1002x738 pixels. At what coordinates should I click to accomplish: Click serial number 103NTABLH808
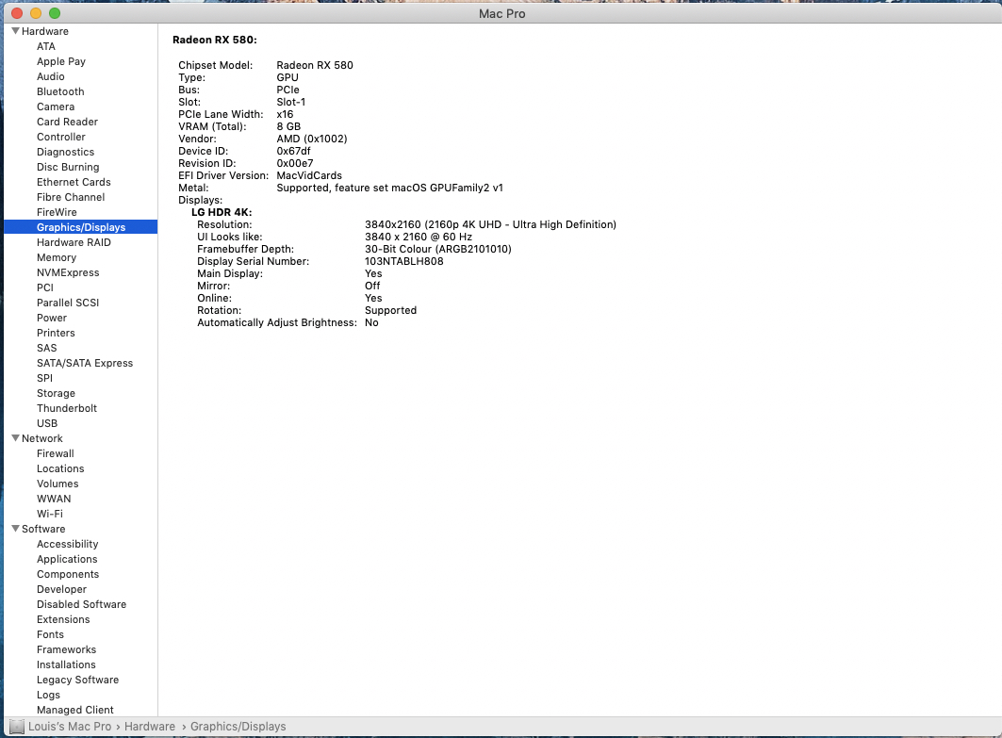click(x=403, y=261)
